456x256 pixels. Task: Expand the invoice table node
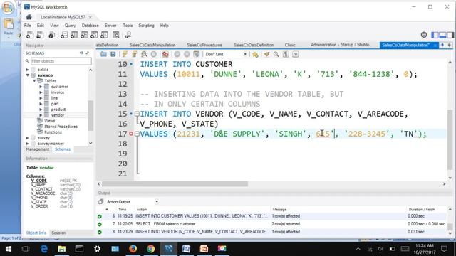(x=41, y=92)
